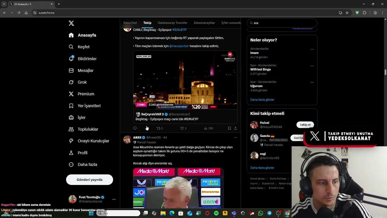Open Bildirimler notifications with bell icon
This screenshot has height=218, width=387.
[83, 59]
